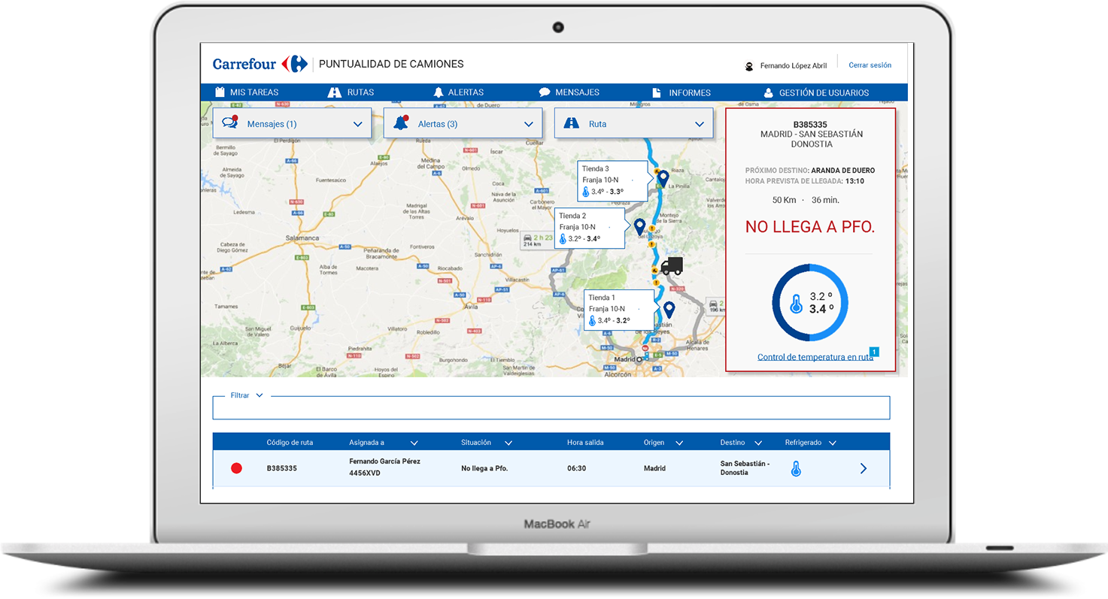Click the refrigerated thermometer icon in row
Image resolution: width=1108 pixels, height=599 pixels.
pos(796,468)
